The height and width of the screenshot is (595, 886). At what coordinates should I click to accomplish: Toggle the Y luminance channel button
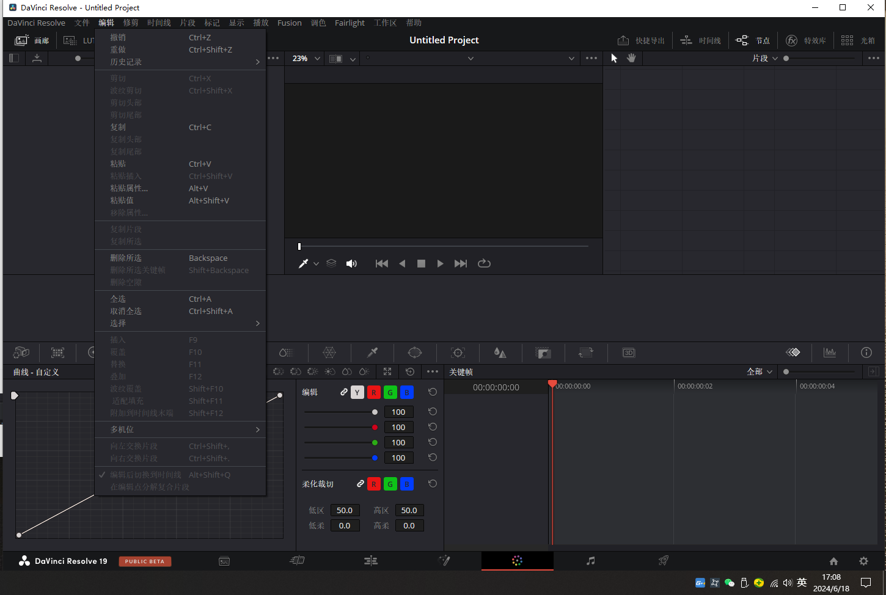(357, 392)
